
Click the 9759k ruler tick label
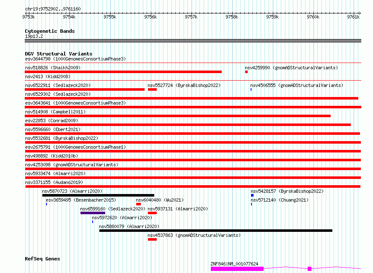point(272,17)
